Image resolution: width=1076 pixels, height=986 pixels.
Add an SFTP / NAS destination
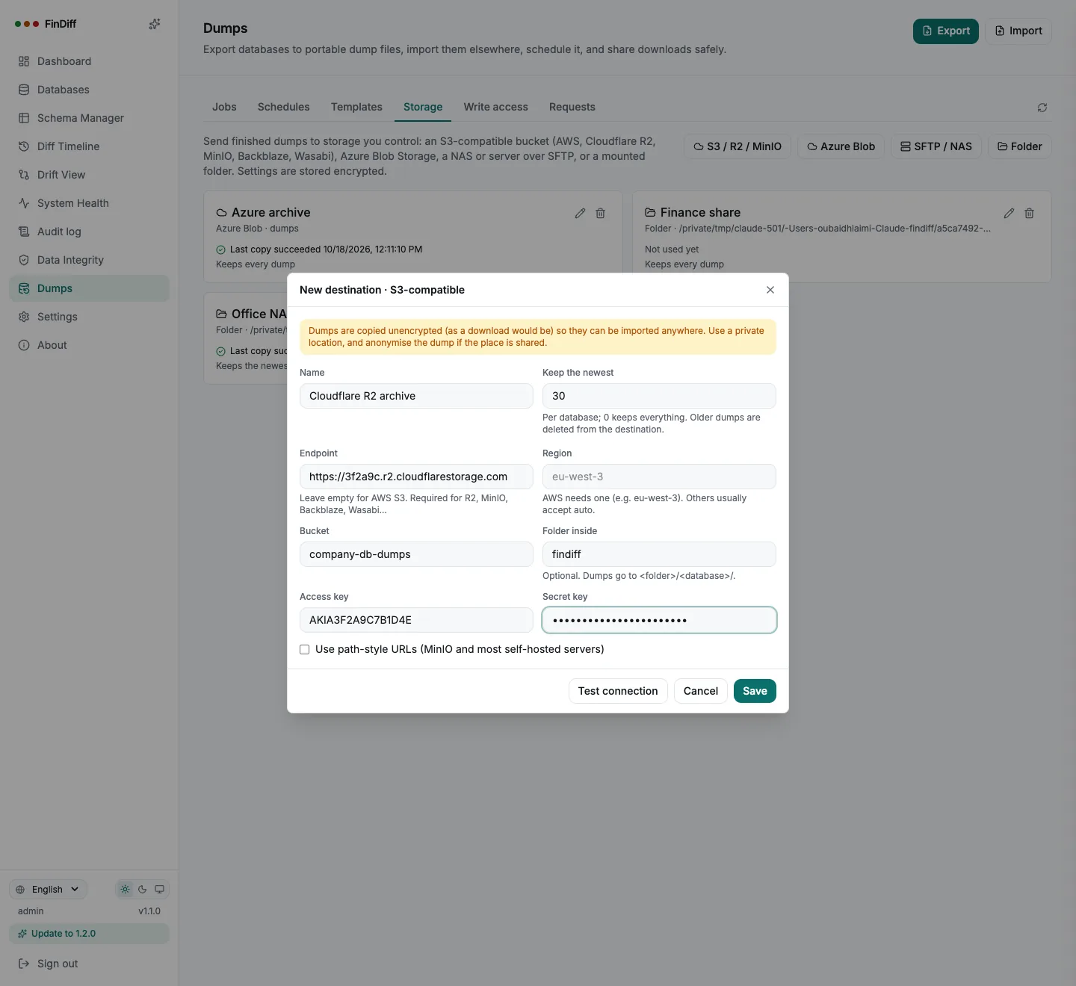click(936, 146)
